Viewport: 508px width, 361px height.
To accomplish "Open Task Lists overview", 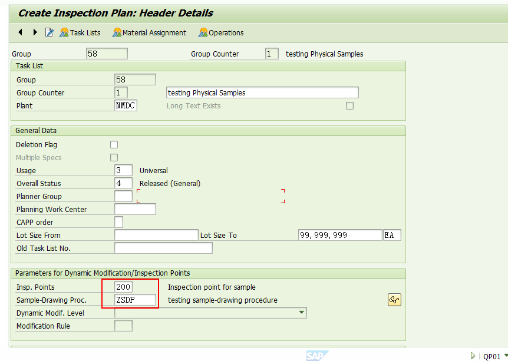I will point(80,32).
